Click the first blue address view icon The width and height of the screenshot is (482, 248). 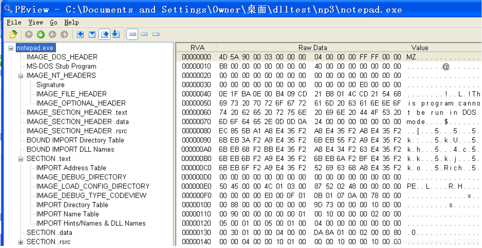coord(80,34)
